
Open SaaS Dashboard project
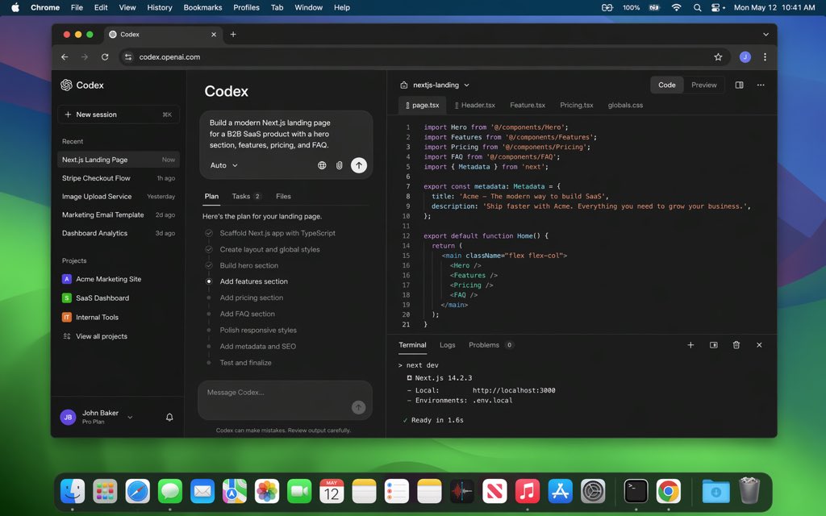pos(96,298)
